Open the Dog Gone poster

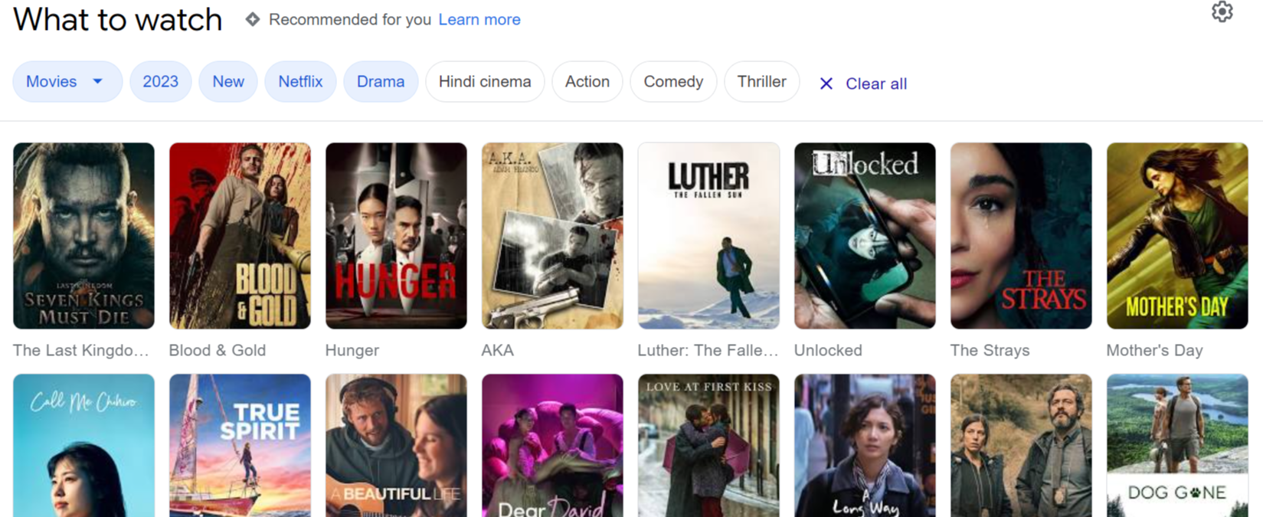(1177, 446)
